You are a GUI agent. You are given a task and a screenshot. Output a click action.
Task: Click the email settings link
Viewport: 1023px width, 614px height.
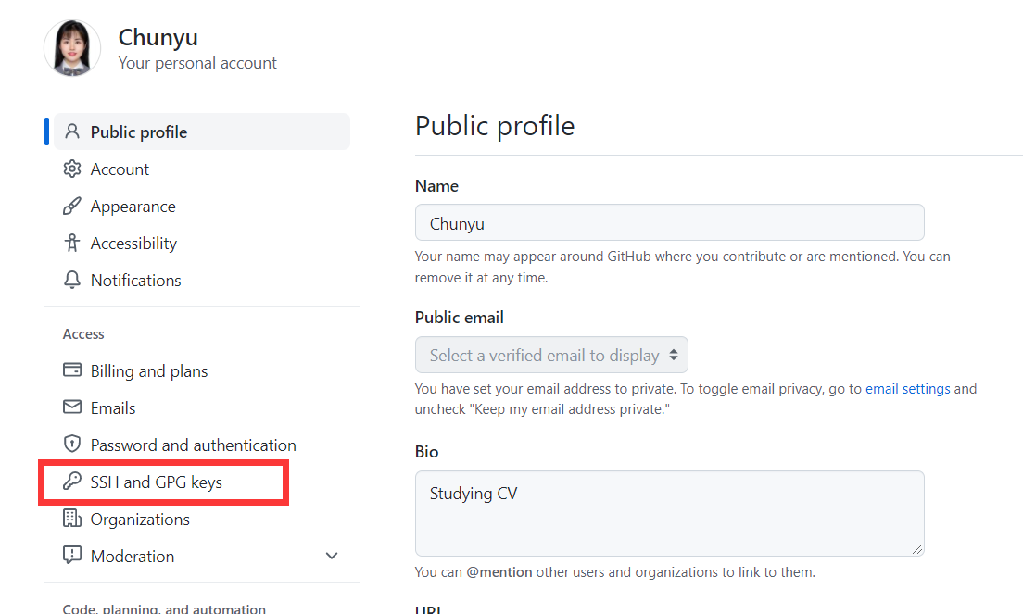coord(907,389)
